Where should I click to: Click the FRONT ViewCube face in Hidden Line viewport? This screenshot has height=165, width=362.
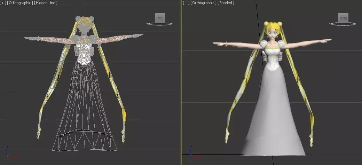pyautogui.click(x=160, y=18)
